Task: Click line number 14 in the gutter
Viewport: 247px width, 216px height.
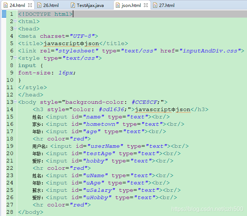Action: click(x=10, y=109)
